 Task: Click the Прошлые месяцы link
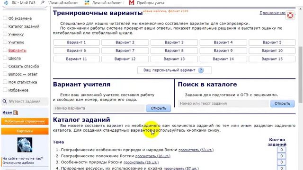coord(273,13)
